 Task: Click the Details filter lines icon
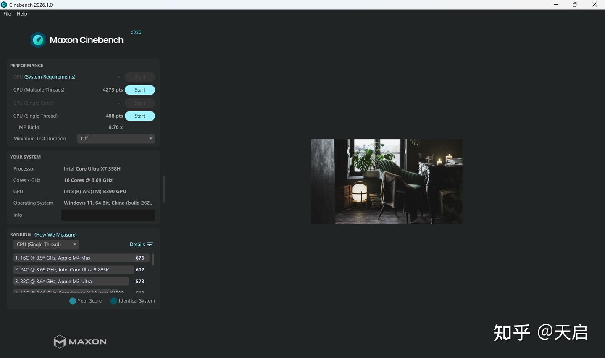coord(150,245)
